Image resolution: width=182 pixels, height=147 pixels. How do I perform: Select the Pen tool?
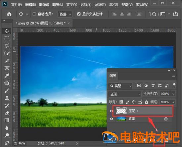[7, 143]
